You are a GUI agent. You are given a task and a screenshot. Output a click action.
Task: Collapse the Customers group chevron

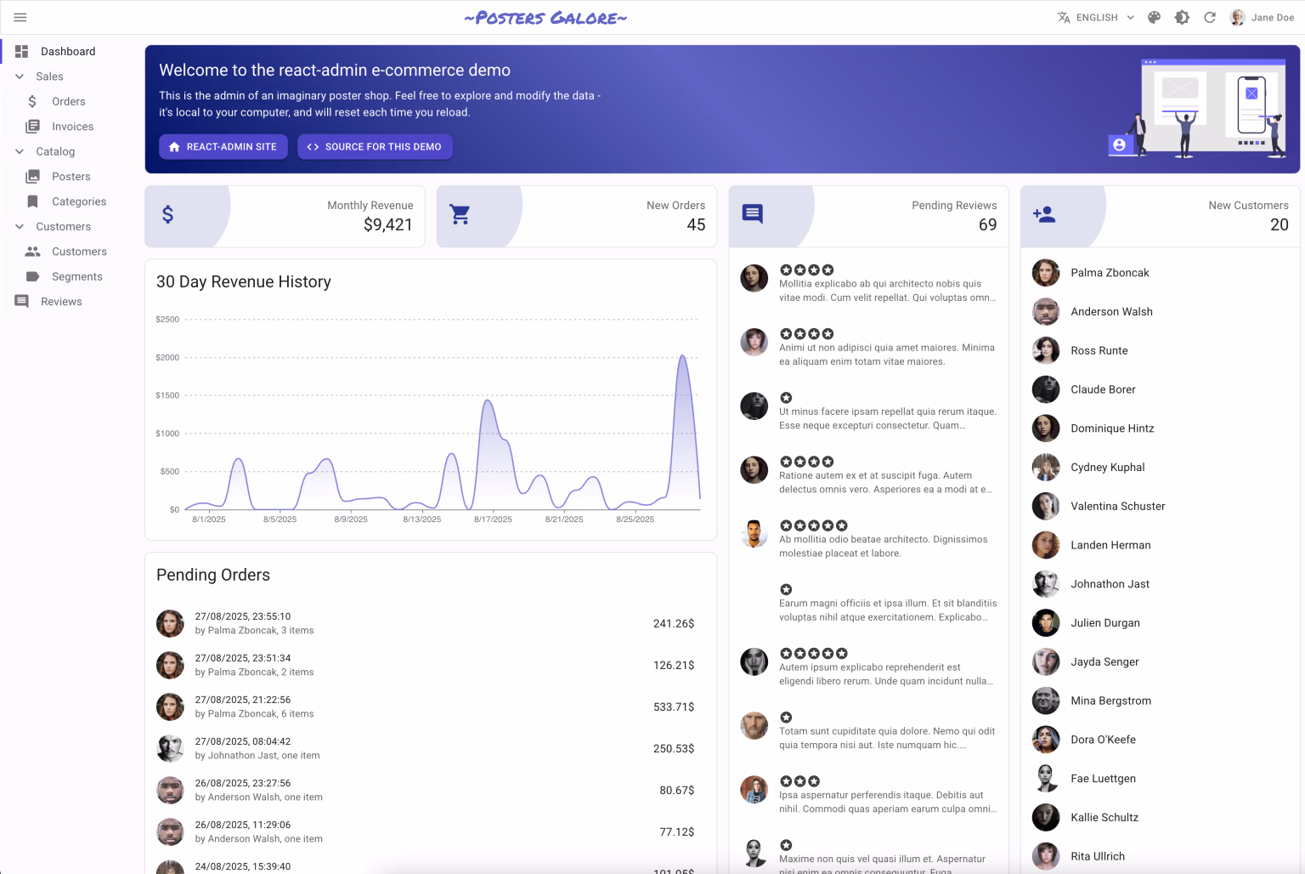coord(20,227)
